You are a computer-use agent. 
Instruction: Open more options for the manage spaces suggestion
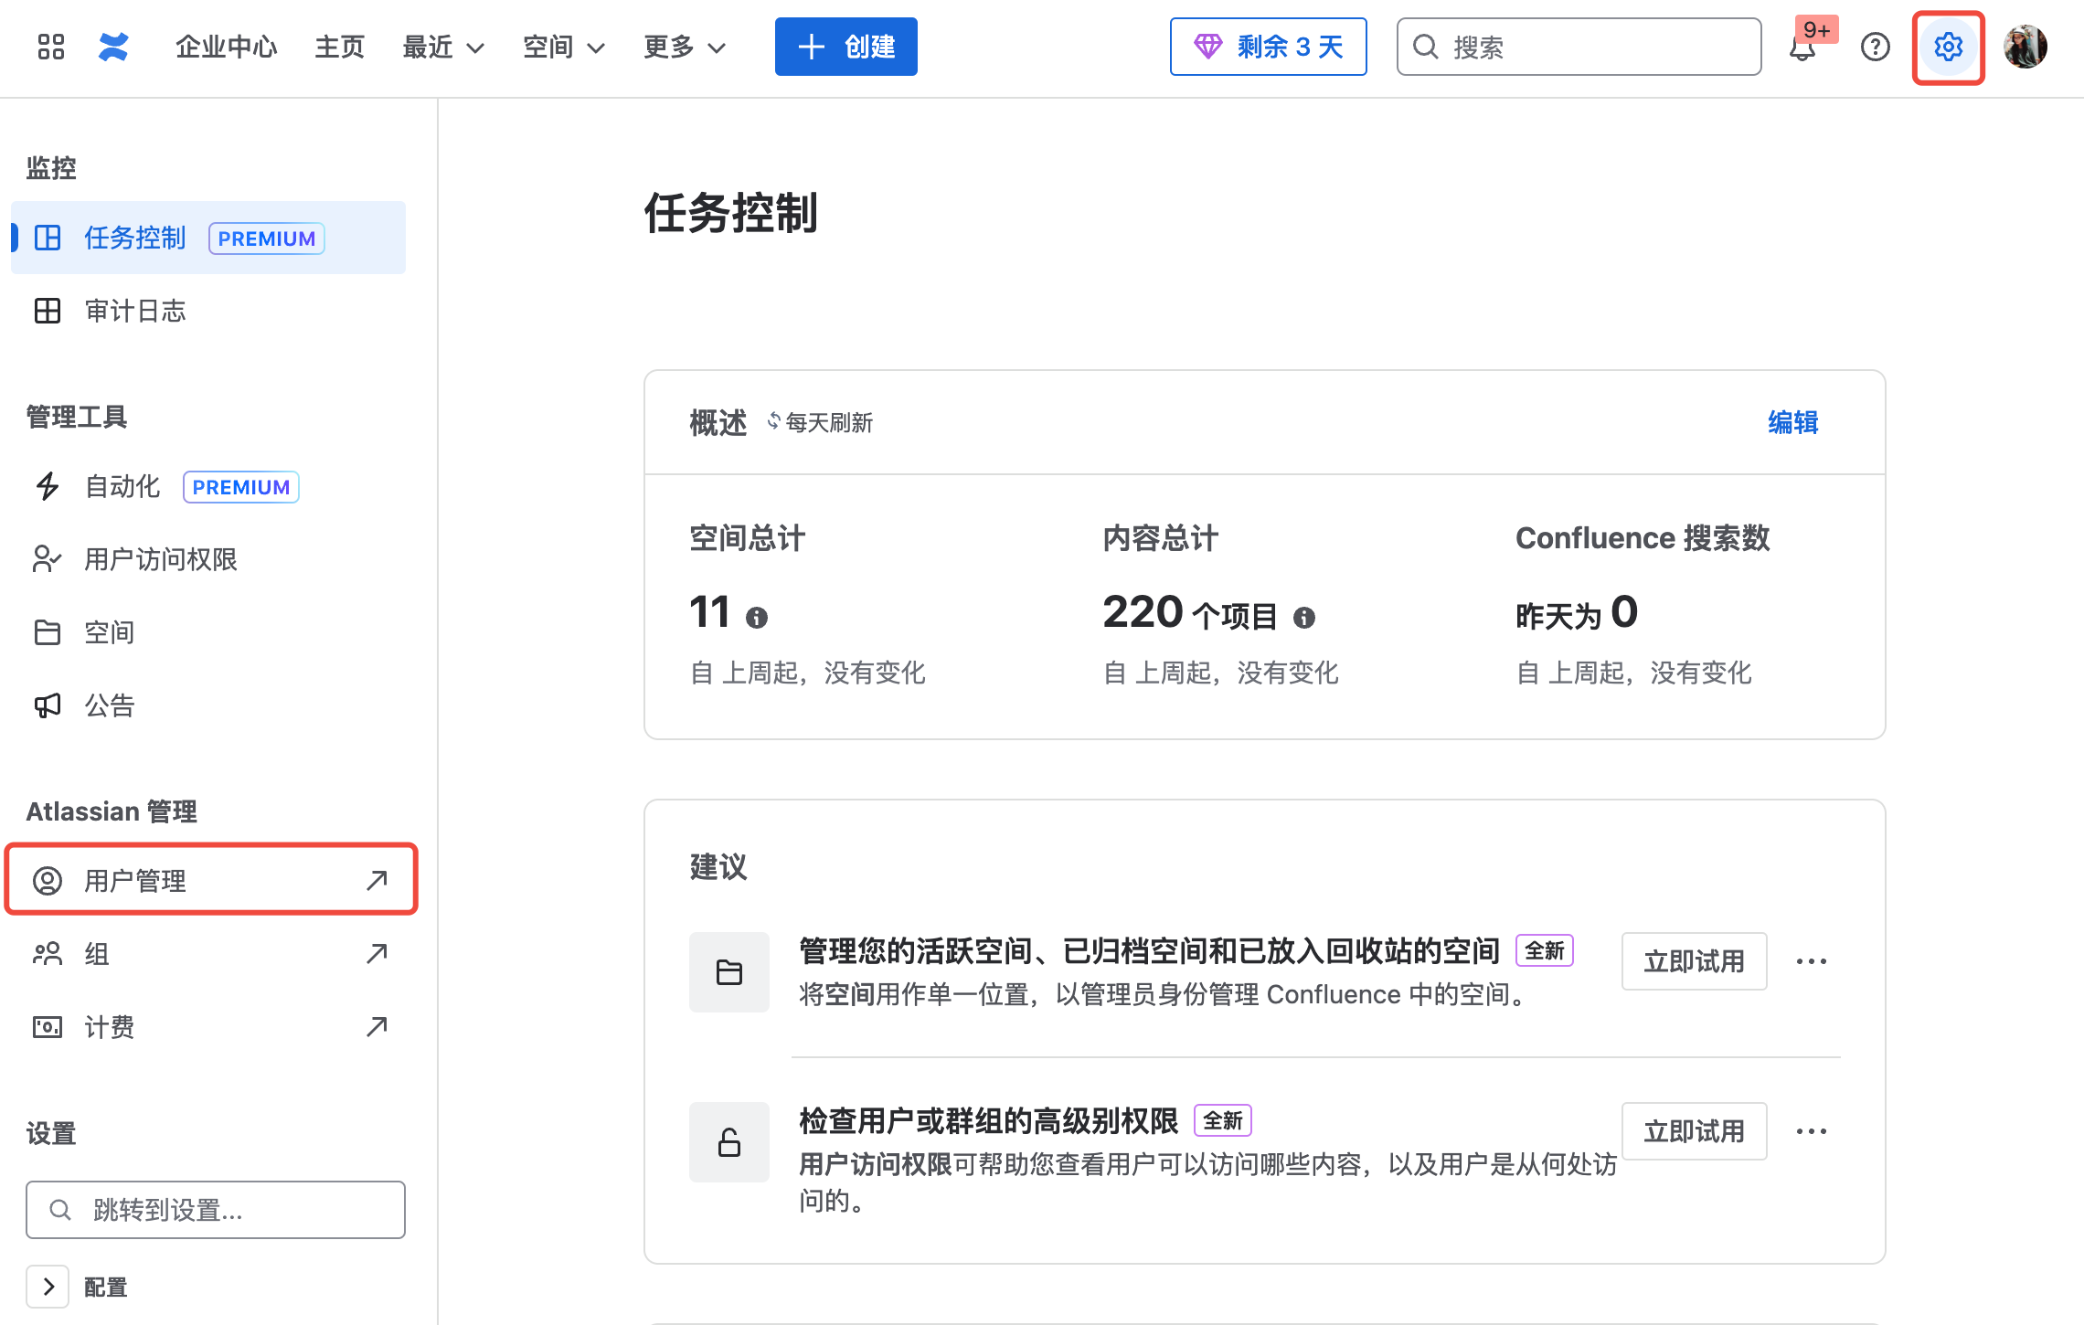(x=1812, y=961)
